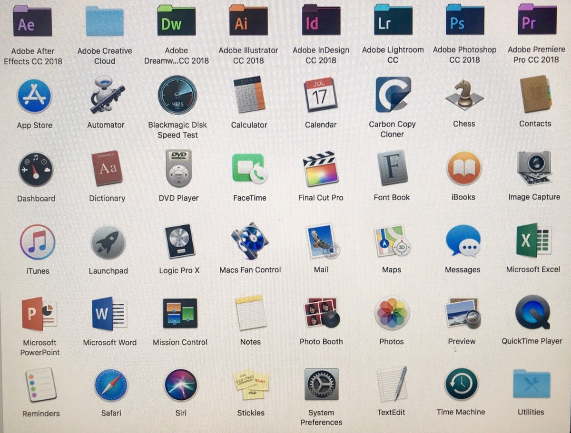Click the Time Machine clock icon
This screenshot has width=571, height=433.
[461, 384]
